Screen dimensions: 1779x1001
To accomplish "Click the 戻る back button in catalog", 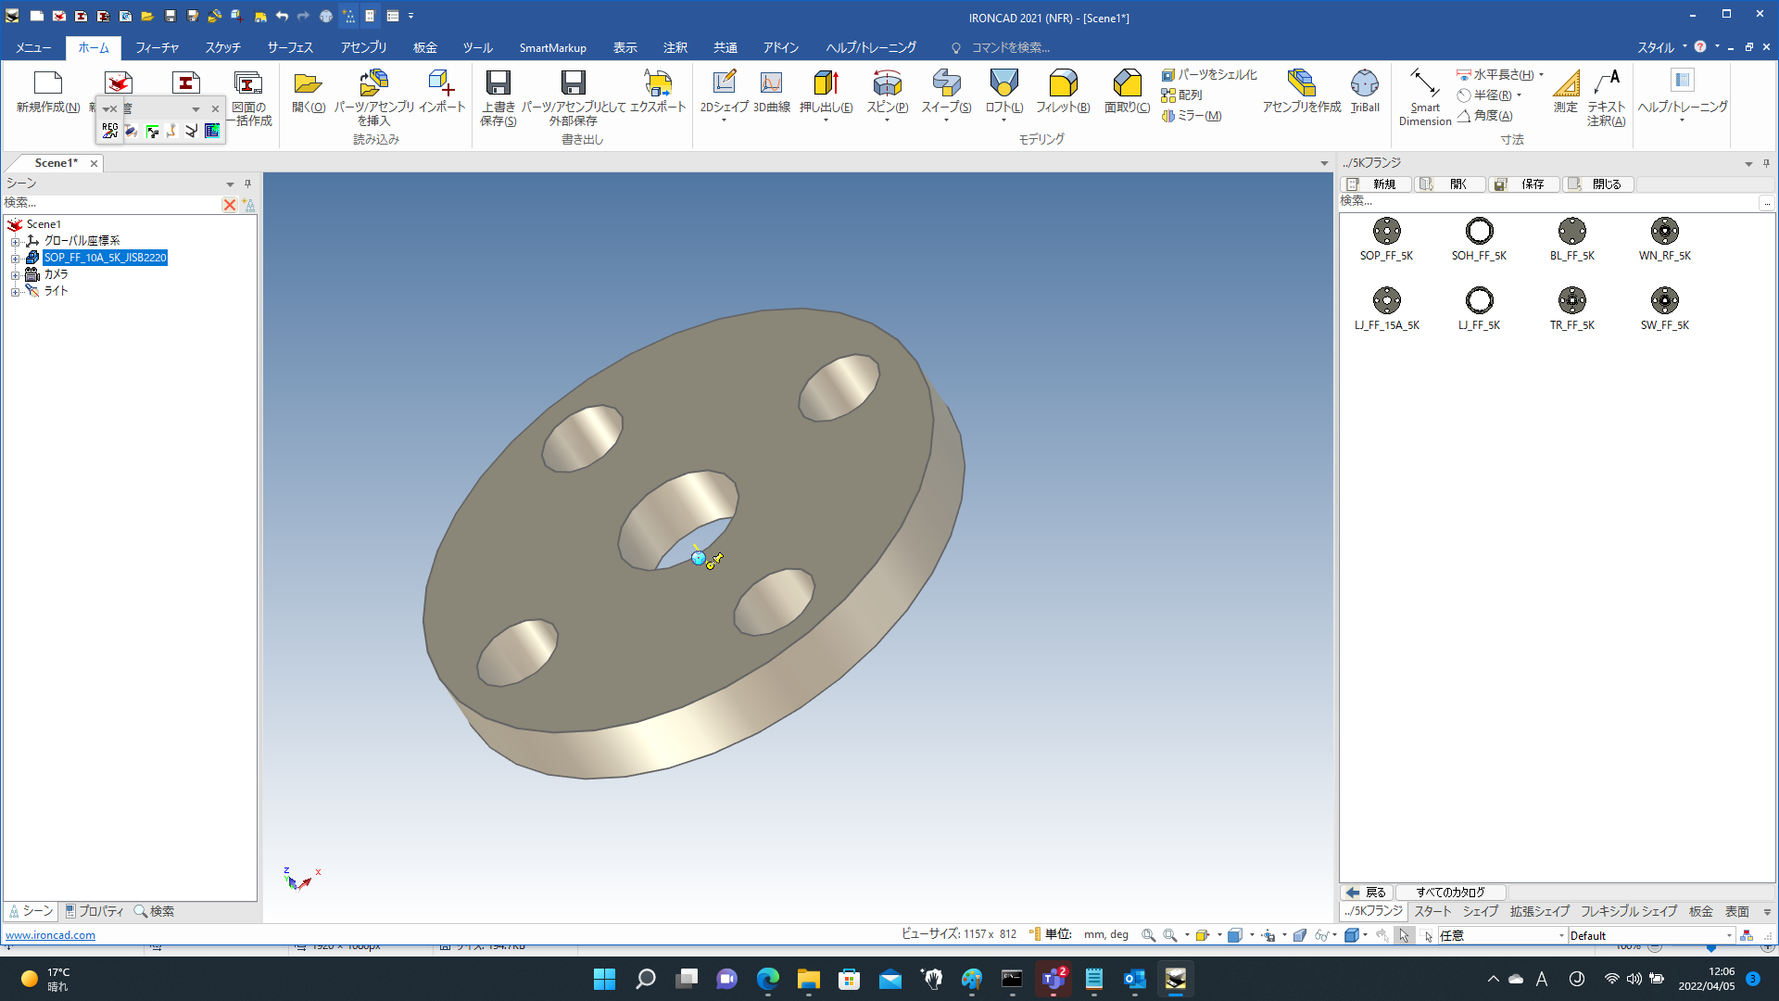I will (1367, 893).
